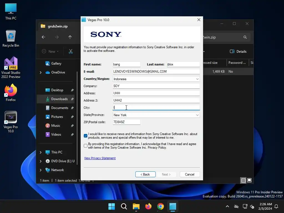
Task: Click the Address 2 field containing UHH2
Action: (156, 100)
